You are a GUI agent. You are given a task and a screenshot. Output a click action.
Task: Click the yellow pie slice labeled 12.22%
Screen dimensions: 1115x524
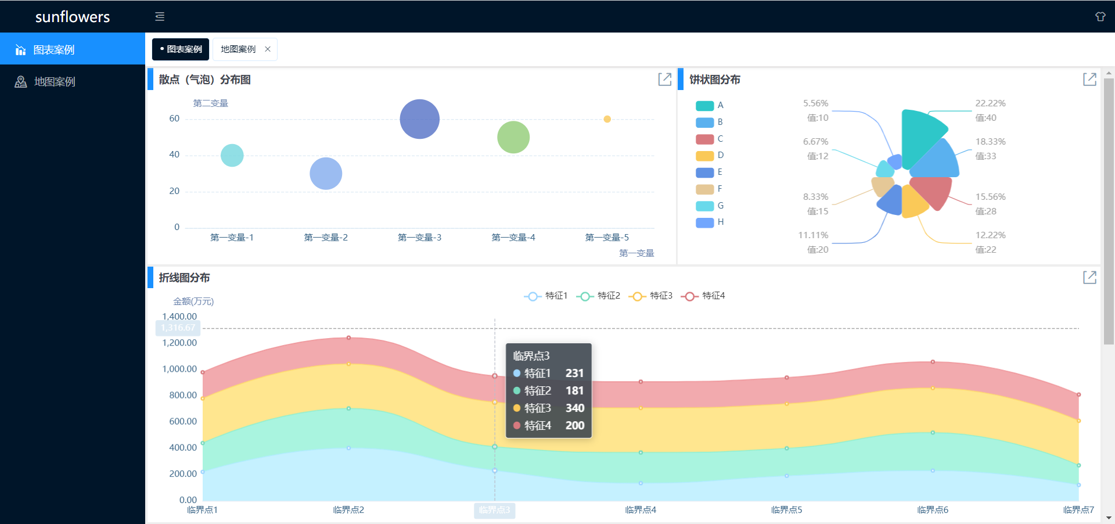(913, 202)
